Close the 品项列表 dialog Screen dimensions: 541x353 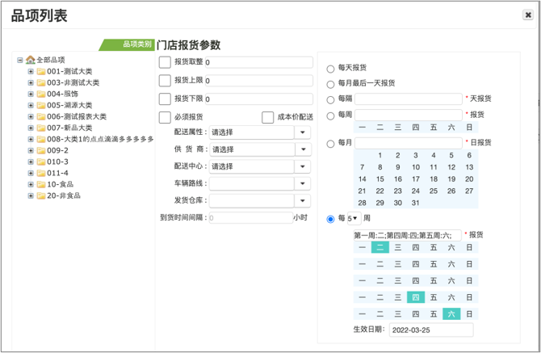[x=528, y=15]
